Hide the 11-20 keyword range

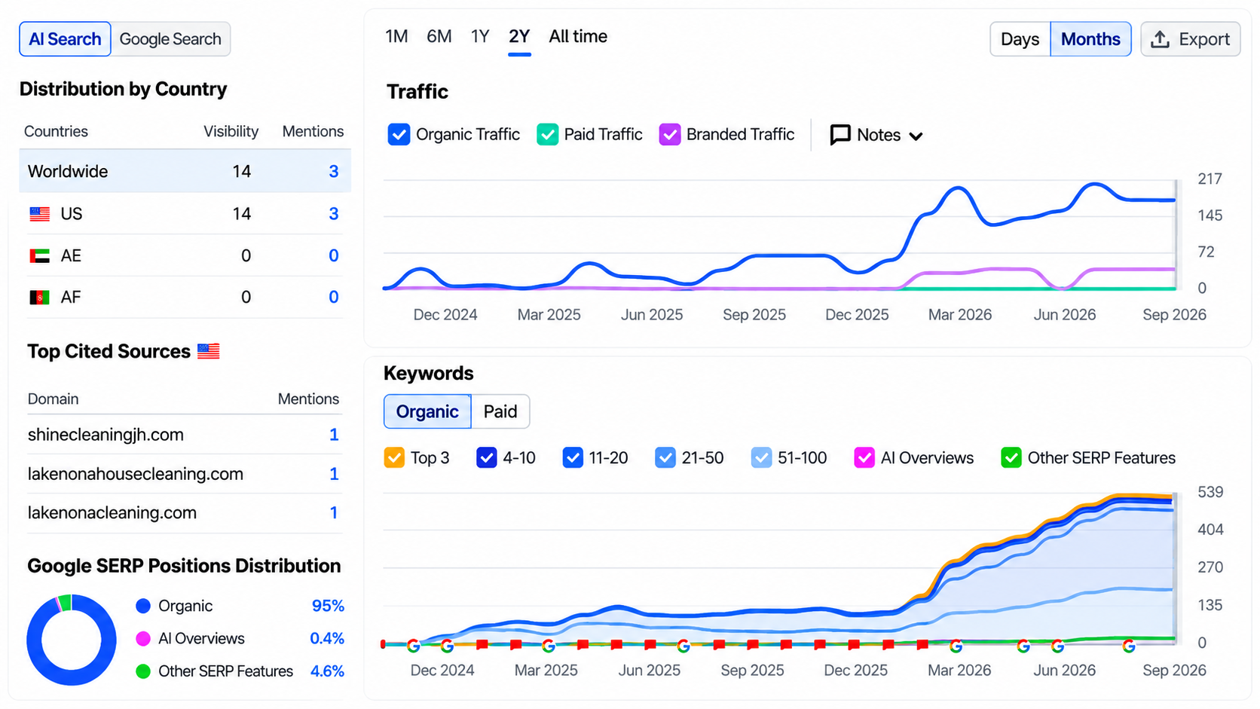tap(573, 457)
